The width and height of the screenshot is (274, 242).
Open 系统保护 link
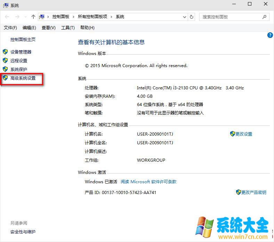19,70
